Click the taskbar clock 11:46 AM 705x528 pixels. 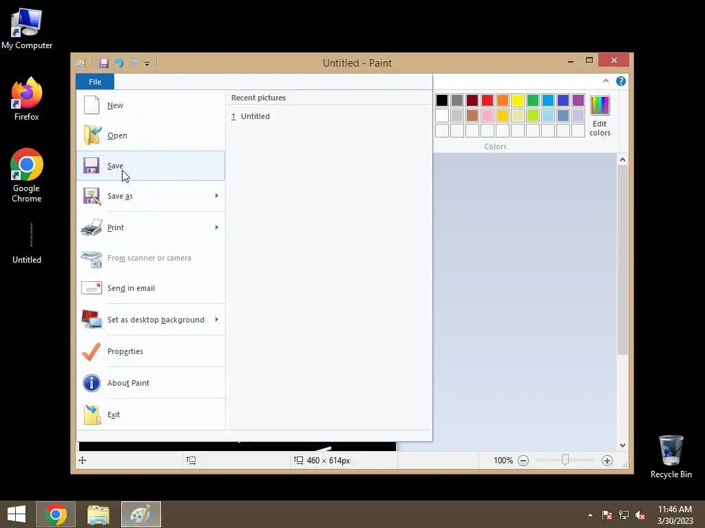675,514
